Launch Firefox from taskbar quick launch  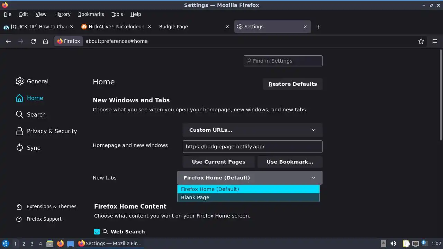tap(60, 243)
